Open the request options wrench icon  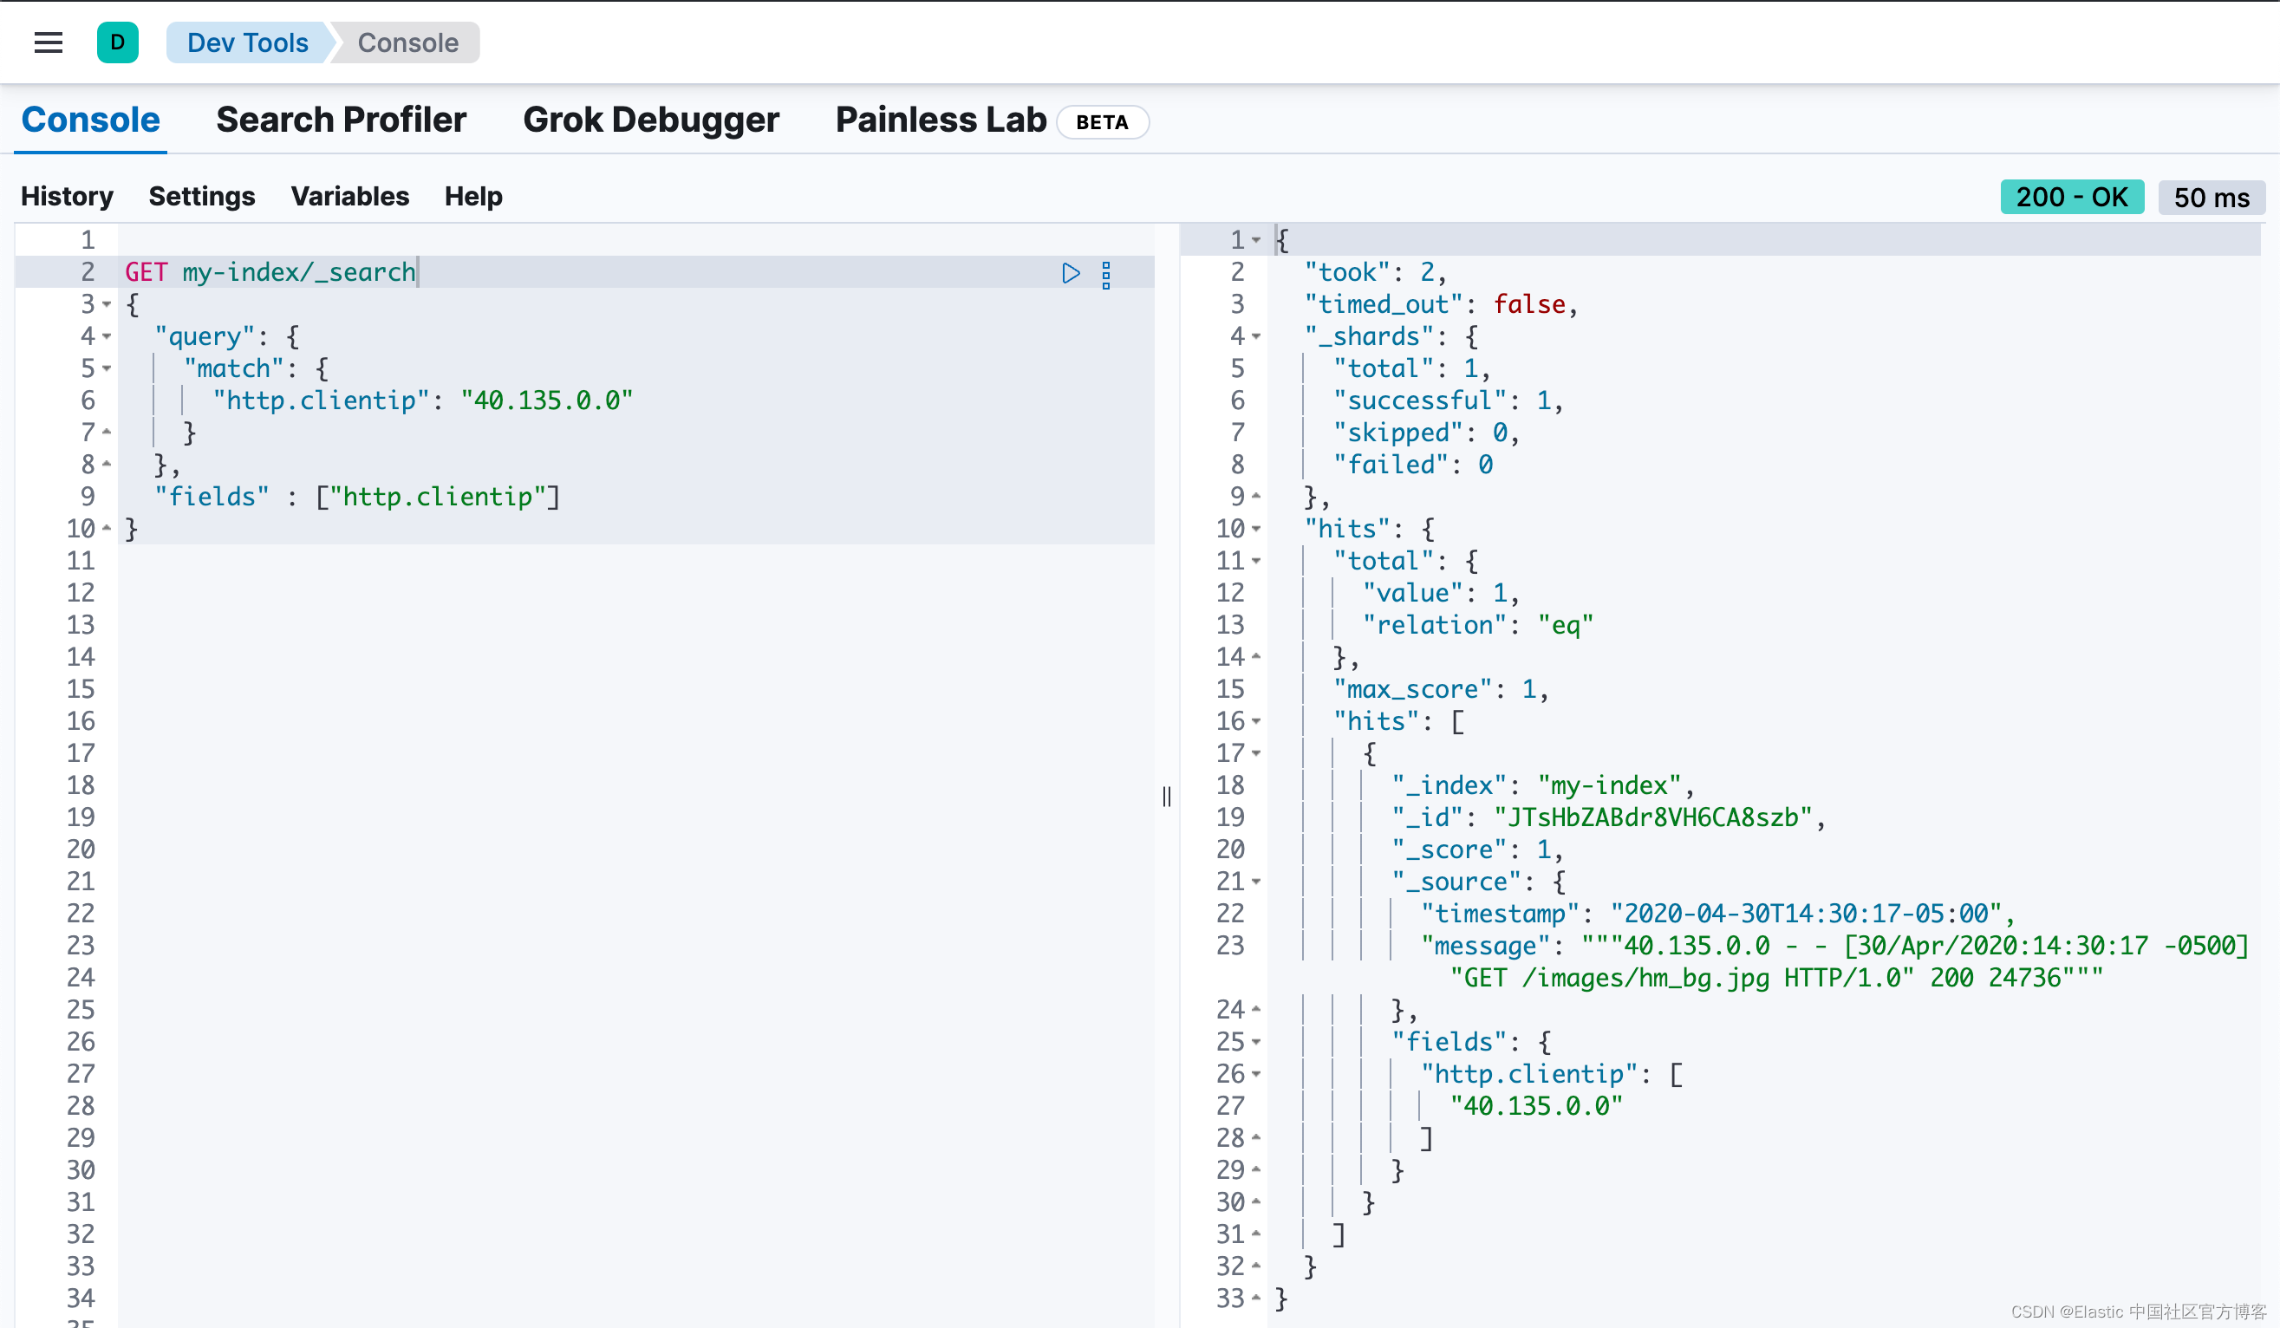coord(1106,273)
